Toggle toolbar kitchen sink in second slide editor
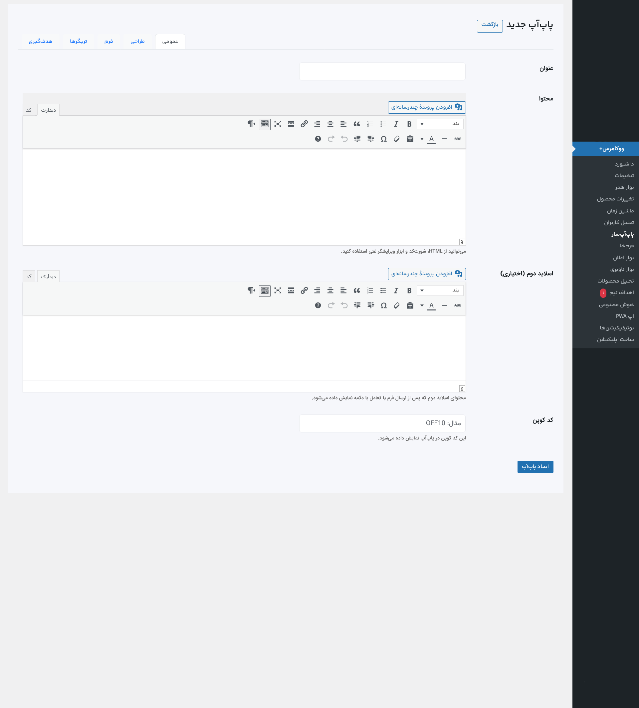Viewport: 639px width, 708px height. click(265, 291)
